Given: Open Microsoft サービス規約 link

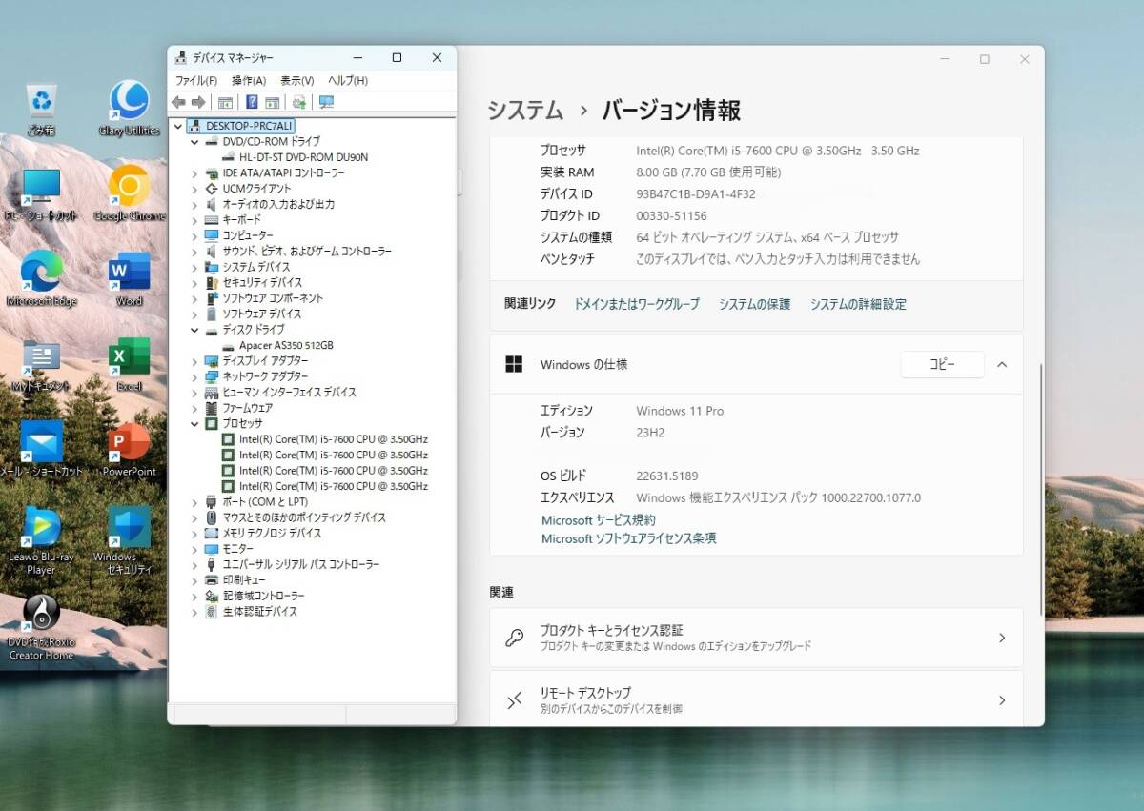Looking at the screenshot, I should click(x=599, y=520).
